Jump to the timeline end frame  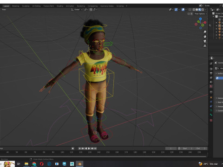(x=95, y=148)
